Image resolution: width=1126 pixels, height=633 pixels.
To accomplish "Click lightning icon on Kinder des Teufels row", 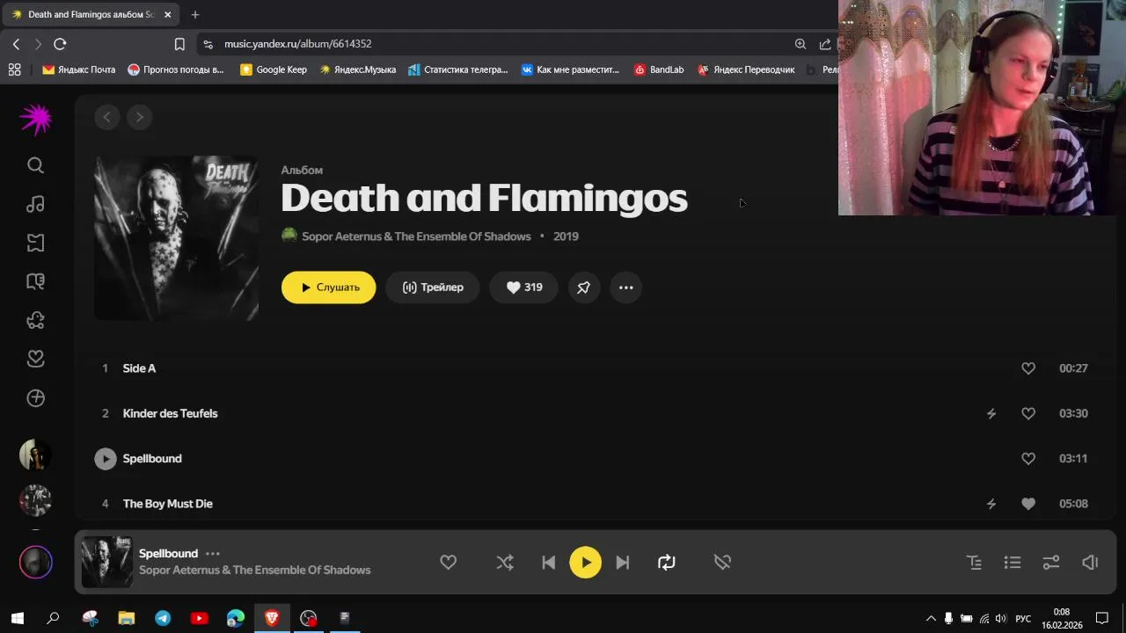I will pos(991,413).
